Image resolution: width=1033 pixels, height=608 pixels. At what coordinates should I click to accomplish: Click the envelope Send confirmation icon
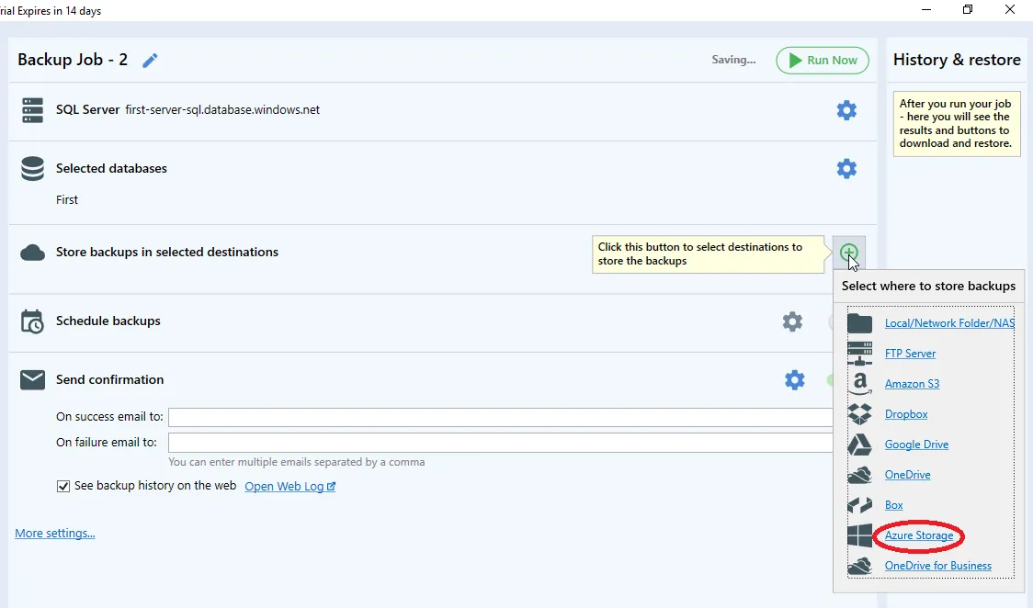(32, 379)
